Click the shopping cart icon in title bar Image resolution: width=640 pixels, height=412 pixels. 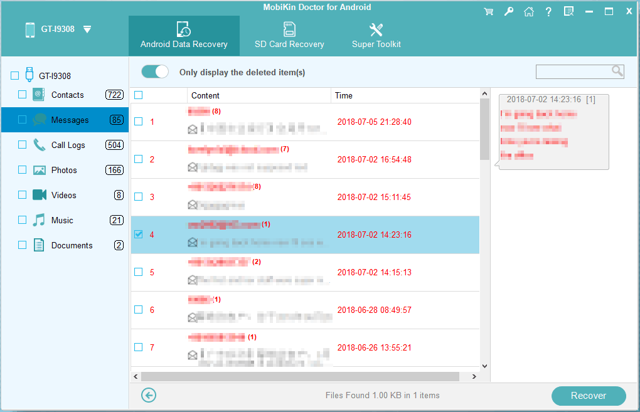click(x=489, y=12)
